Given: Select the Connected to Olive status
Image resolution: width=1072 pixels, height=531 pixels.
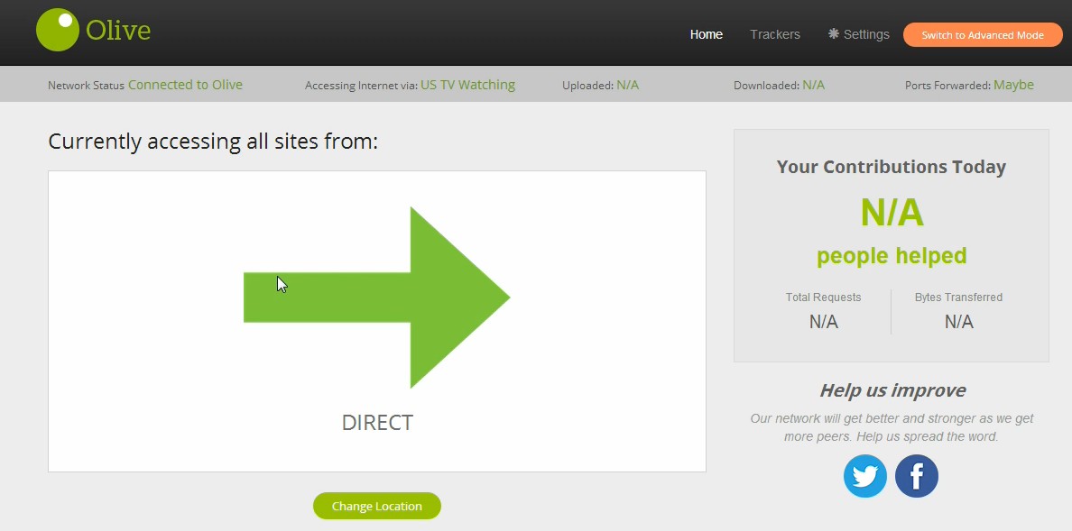Looking at the screenshot, I should [185, 85].
